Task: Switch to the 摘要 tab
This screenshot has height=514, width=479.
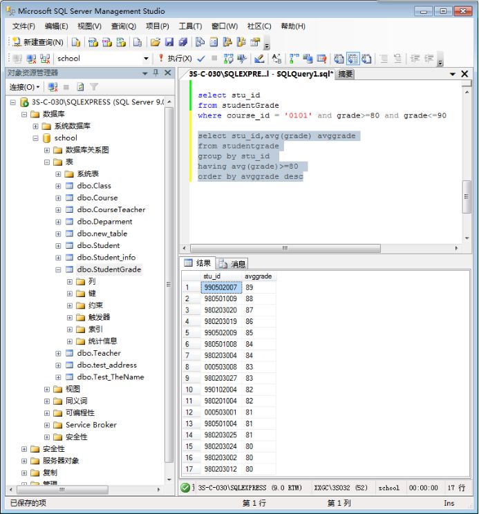Action: click(x=345, y=74)
